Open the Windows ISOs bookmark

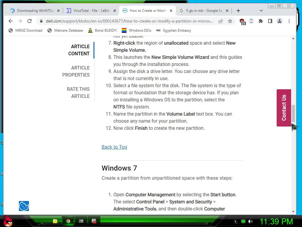pyautogui.click(x=137, y=30)
